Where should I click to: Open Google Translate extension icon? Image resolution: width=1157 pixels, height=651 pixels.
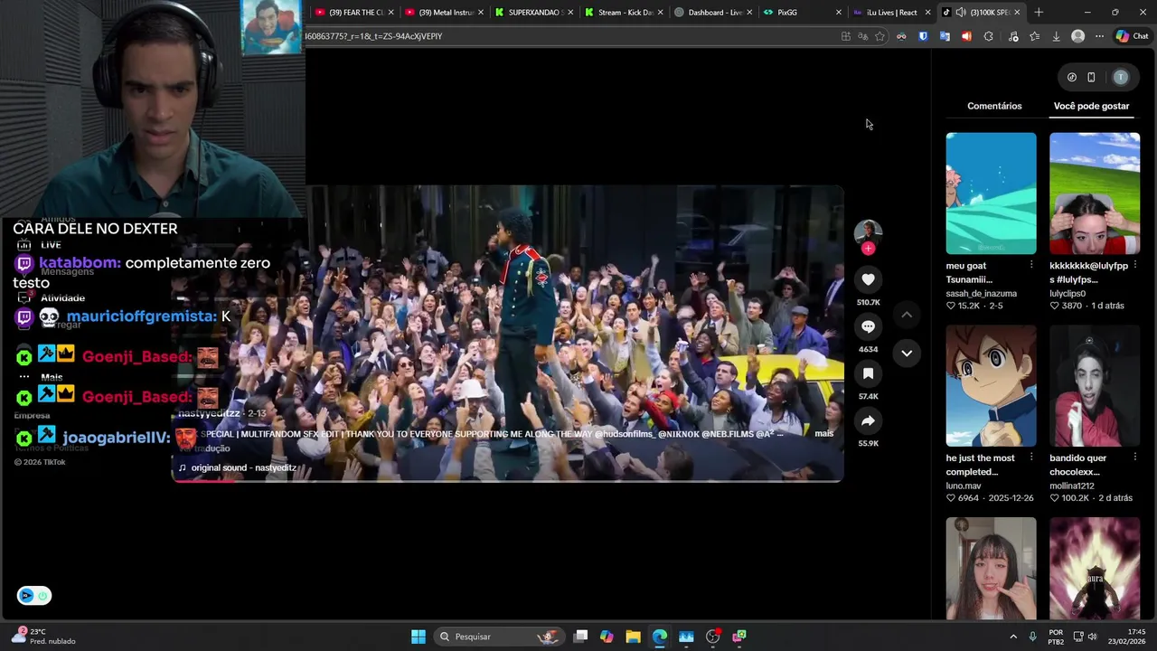[x=945, y=36]
